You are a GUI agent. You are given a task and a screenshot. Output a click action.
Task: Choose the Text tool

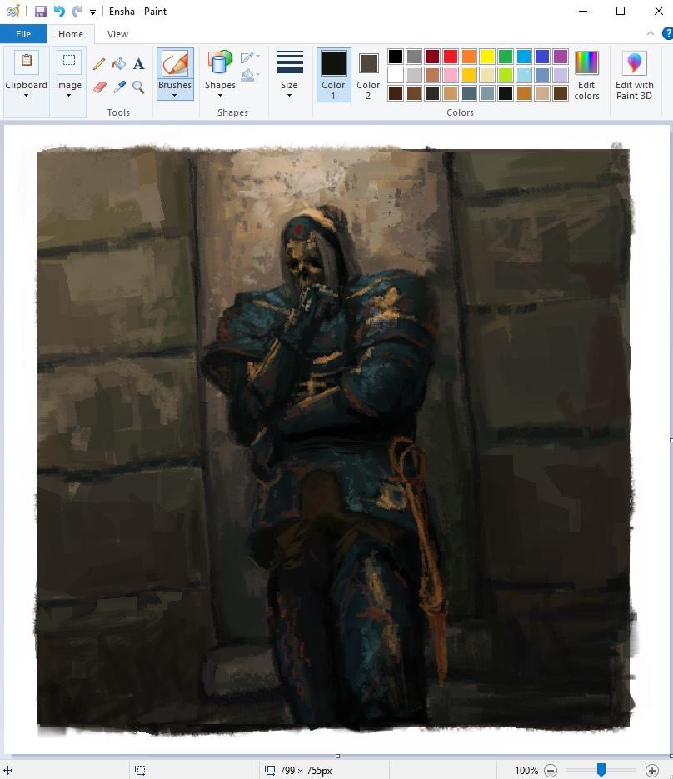tap(139, 64)
